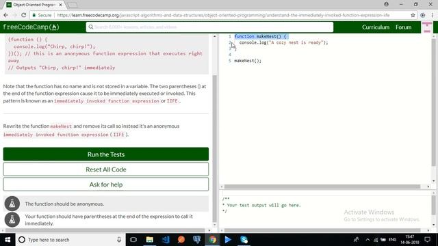Screen dimensions: 438x246
Task: Open Visual Studio Code from taskbar
Action: 166,240
